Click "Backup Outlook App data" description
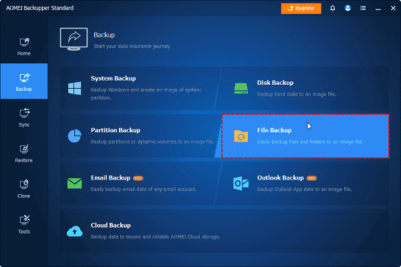The height and width of the screenshot is (267, 401). point(305,190)
